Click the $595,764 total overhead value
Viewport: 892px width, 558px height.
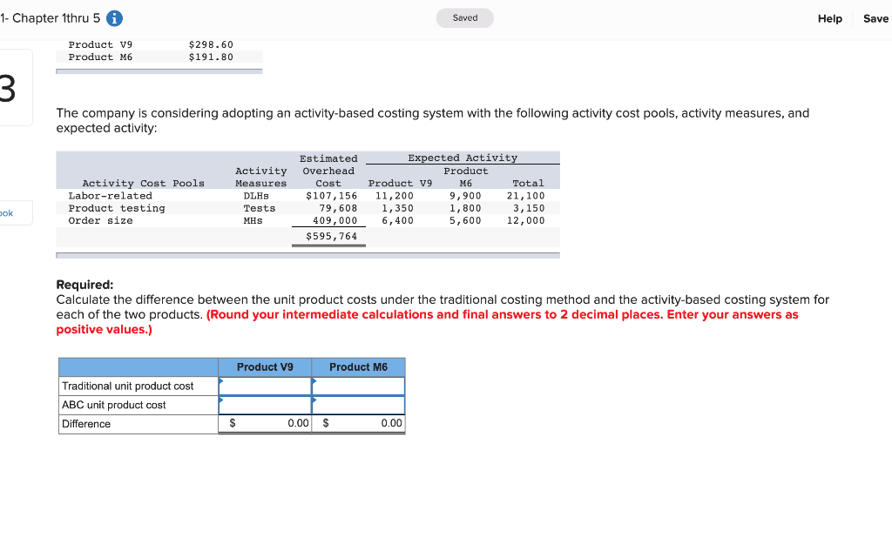click(x=331, y=237)
